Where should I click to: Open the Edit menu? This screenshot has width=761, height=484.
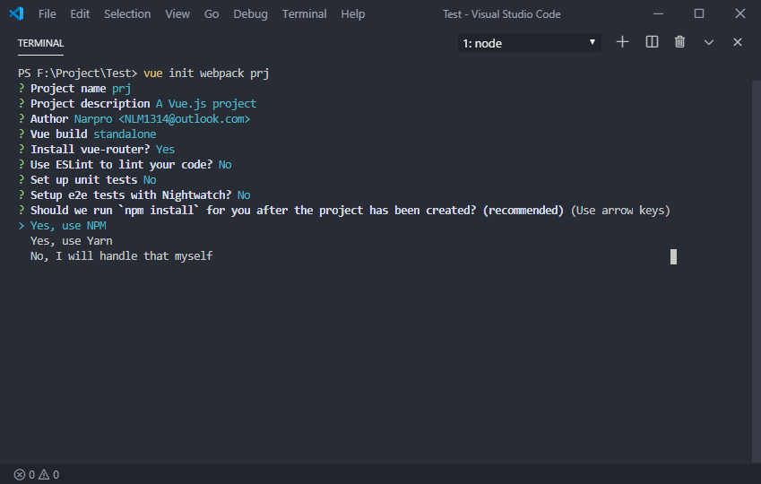tap(80, 14)
